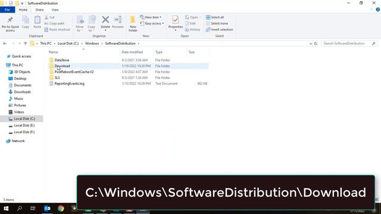Open recent locations dropdown arrow
The height and width of the screenshot is (214, 381).
tap(20, 43)
